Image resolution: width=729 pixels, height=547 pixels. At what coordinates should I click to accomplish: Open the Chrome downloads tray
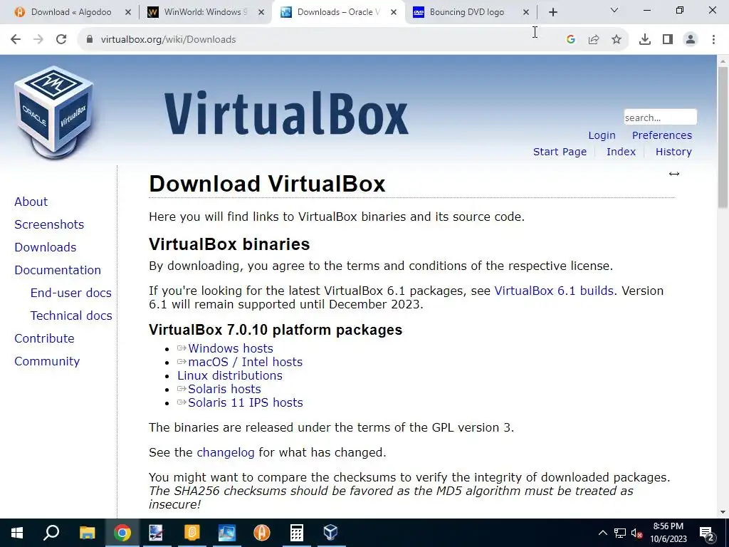click(x=645, y=40)
